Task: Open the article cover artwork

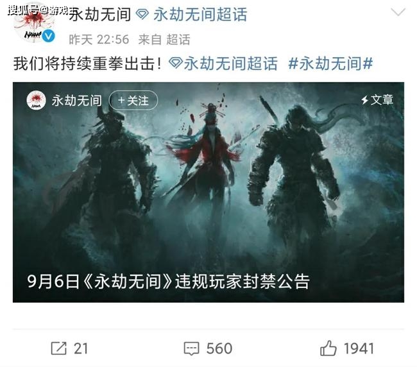Action: pyautogui.click(x=208, y=192)
